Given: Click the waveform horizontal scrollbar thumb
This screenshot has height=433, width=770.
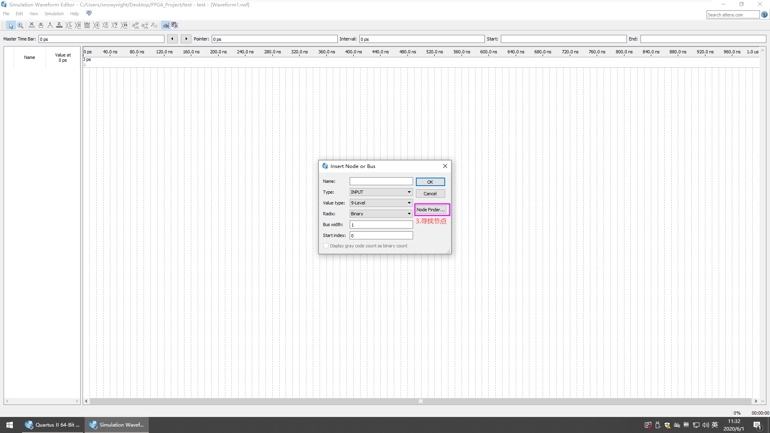Looking at the screenshot, I should coord(420,401).
